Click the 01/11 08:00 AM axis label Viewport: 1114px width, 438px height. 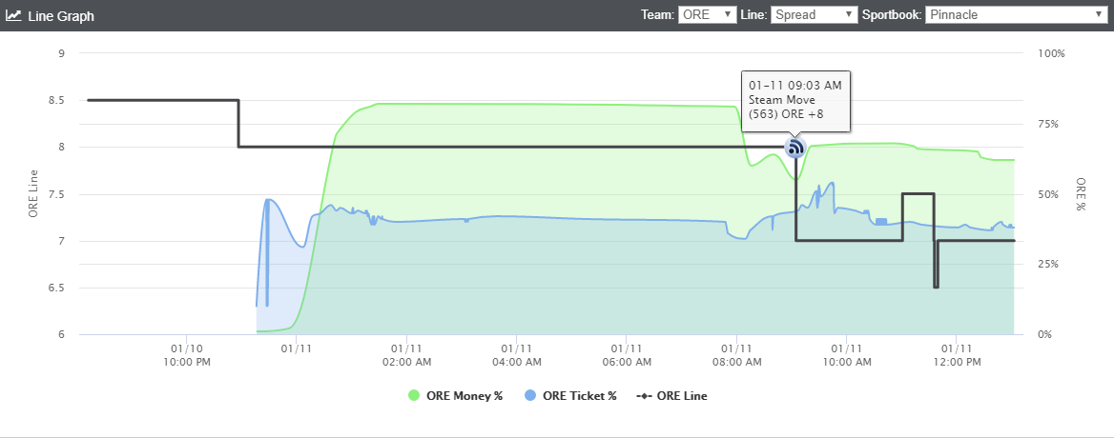(736, 355)
